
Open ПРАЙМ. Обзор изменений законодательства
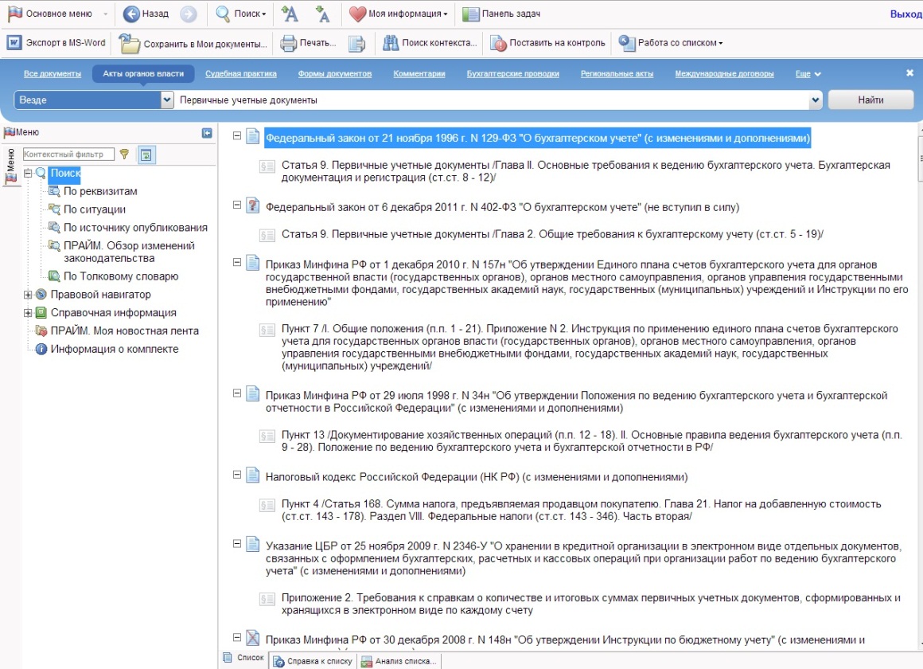(129, 252)
